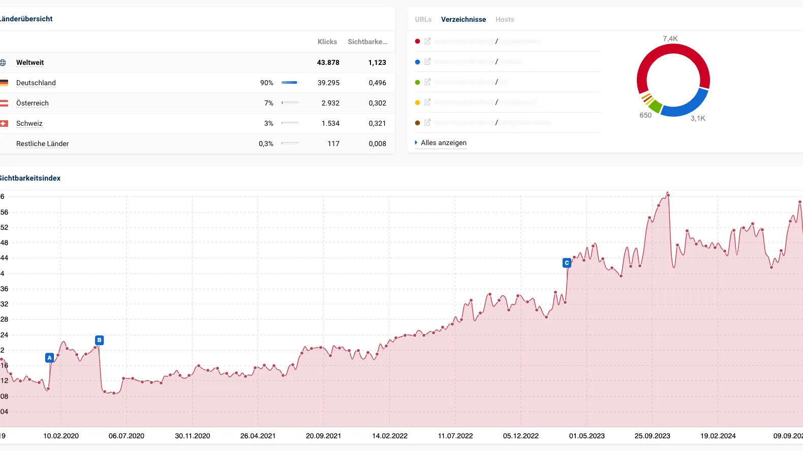Click the German flag icon

coord(4,83)
